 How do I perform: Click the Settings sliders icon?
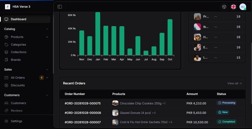tap(6, 121)
